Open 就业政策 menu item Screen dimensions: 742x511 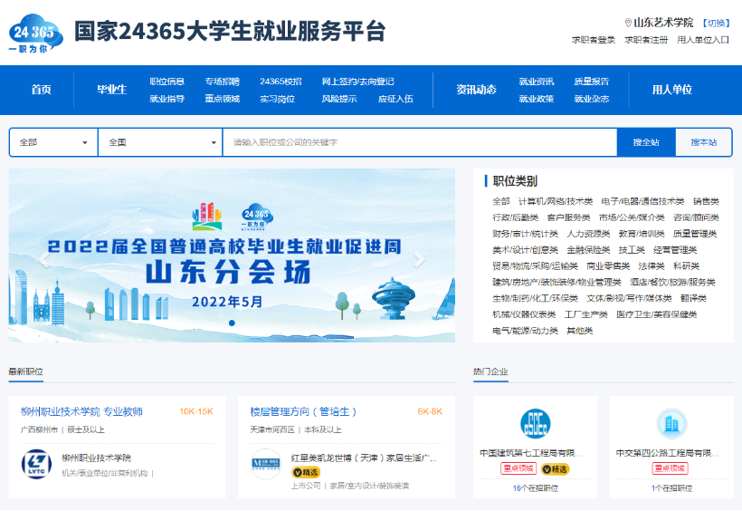tap(537, 99)
